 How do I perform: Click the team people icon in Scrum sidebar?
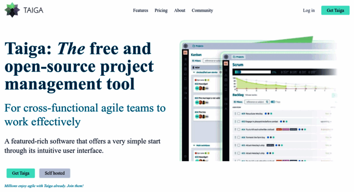tap(226, 109)
